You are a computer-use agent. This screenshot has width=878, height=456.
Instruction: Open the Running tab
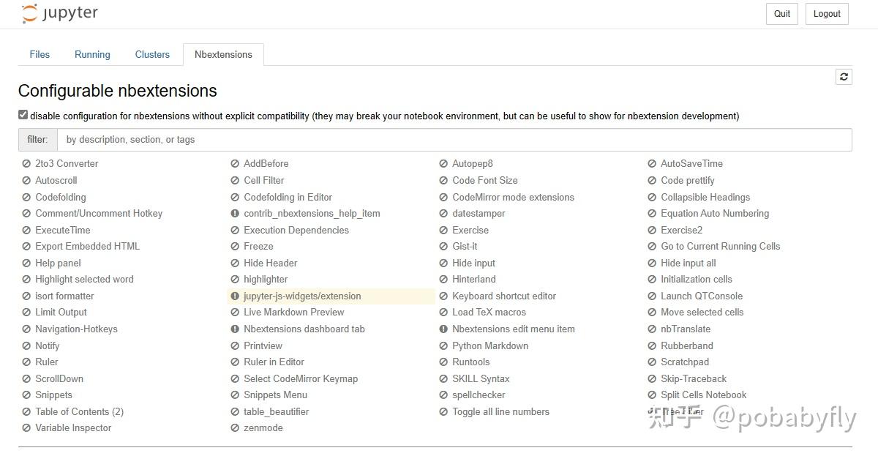coord(92,55)
